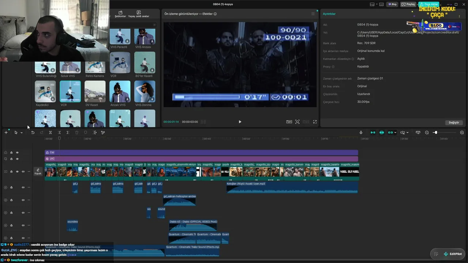
Task: Toggle the main track magnet snapping button
Action: [373, 133]
